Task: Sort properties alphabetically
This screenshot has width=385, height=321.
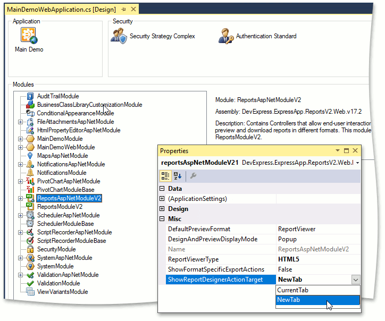Action: pyautogui.click(x=178, y=176)
